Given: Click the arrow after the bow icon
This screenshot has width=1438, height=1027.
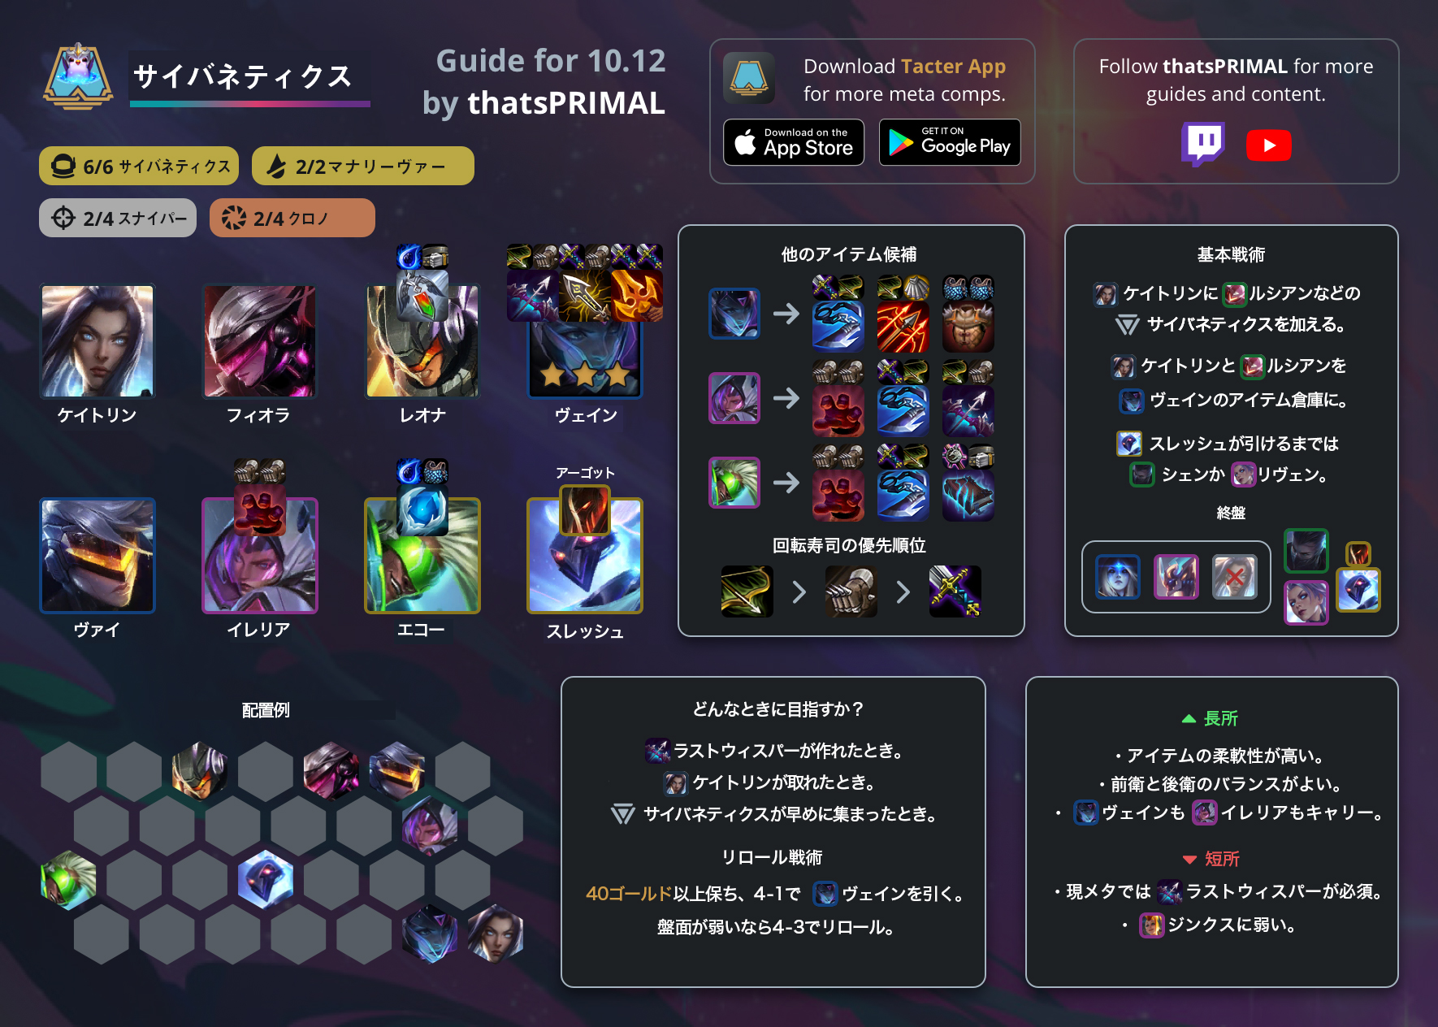Looking at the screenshot, I should [799, 591].
